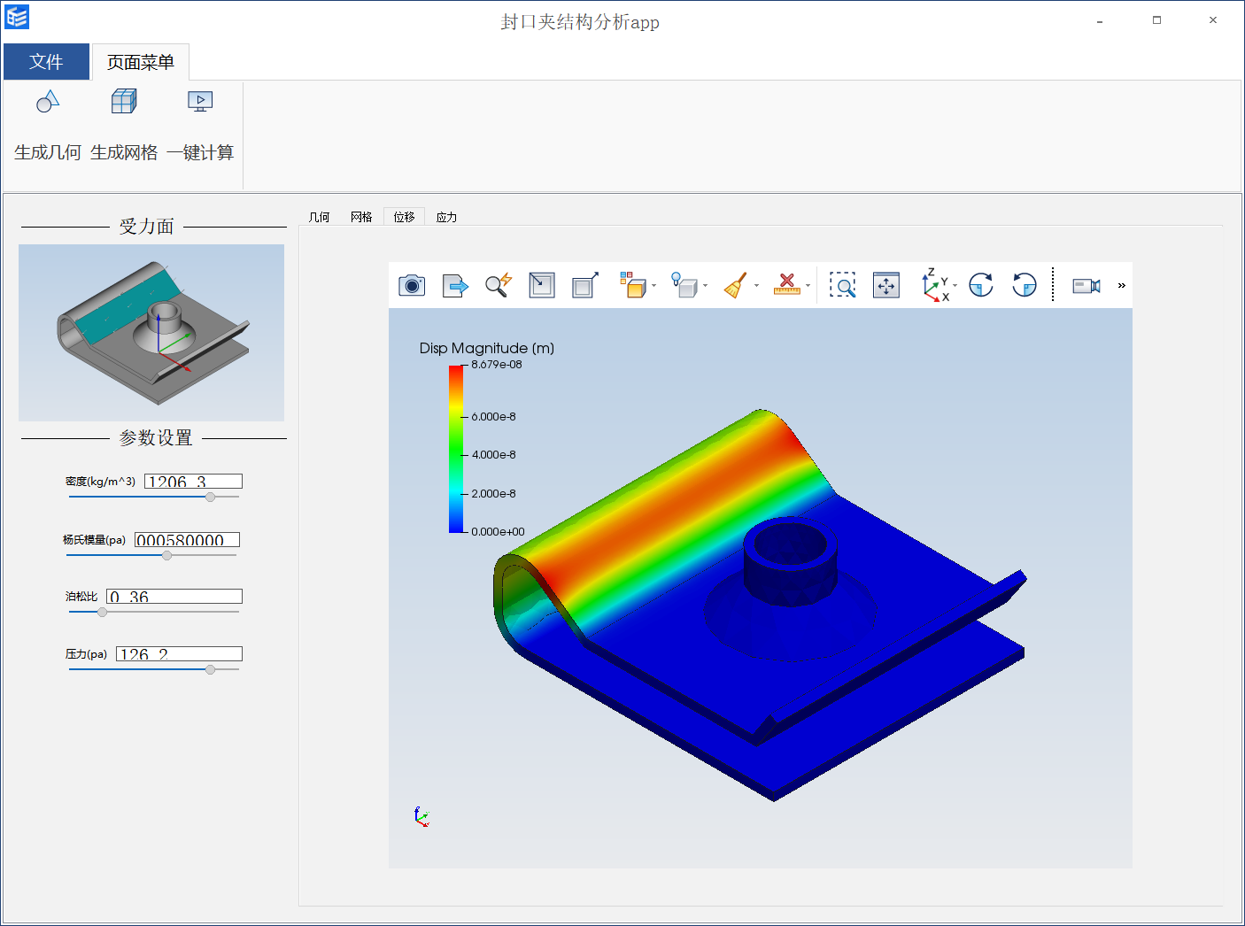1245x926 pixels.
Task: Click the export icon with blue arrow
Action: click(x=454, y=285)
